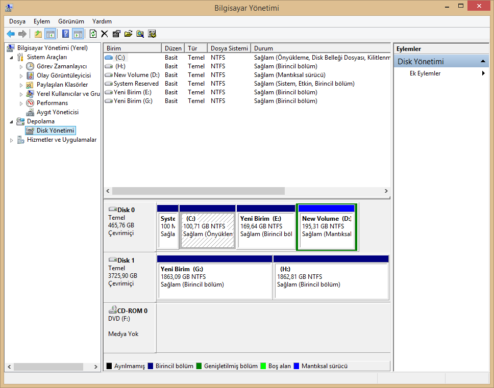The width and height of the screenshot is (494, 388).
Task: Click the blue Birincil bölüm legend swatch
Action: (151, 366)
